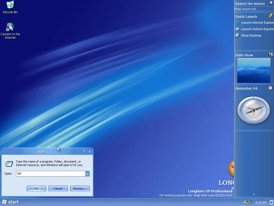
Task: Click the Windows Messenger tray icon
Action: tap(246, 202)
